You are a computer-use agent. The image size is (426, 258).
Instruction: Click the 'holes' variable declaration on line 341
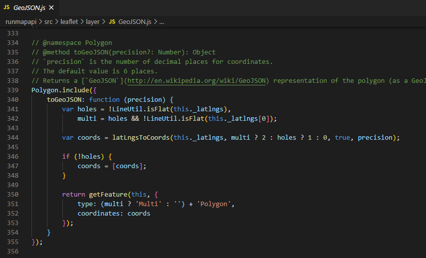87,109
